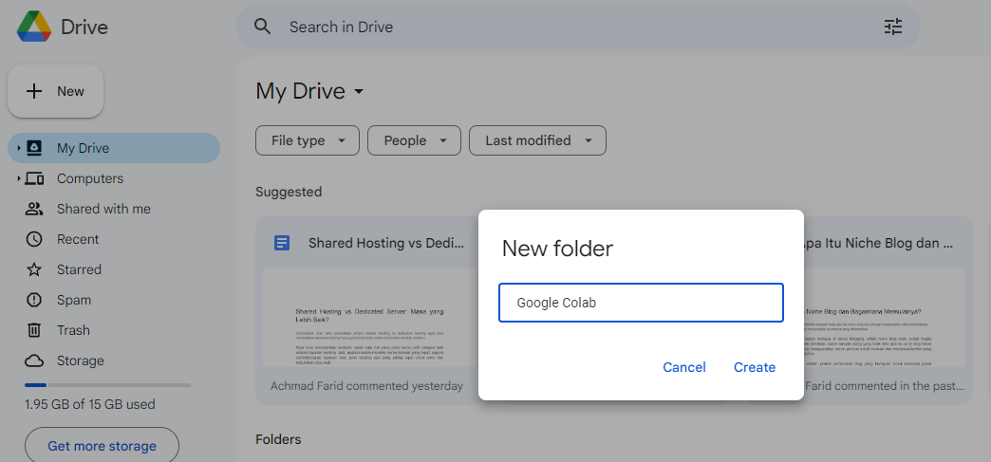Viewport: 991px width, 462px height.
Task: Click the Storage cloud icon
Action: click(34, 360)
